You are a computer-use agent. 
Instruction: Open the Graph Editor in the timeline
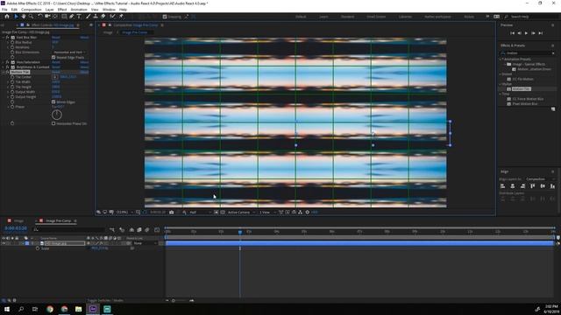pos(157,229)
